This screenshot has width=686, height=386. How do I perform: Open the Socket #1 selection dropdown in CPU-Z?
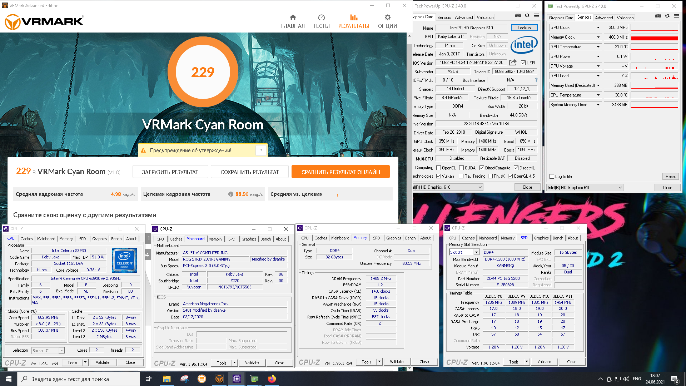[48, 351]
